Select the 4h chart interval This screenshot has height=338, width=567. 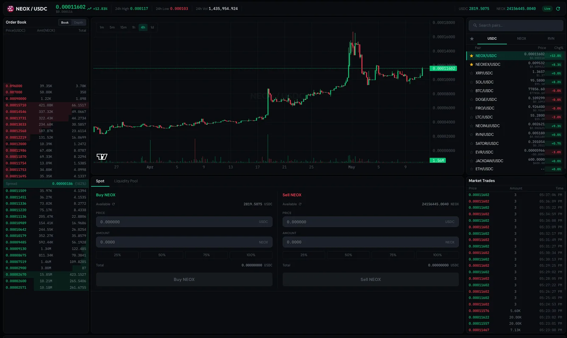point(143,27)
